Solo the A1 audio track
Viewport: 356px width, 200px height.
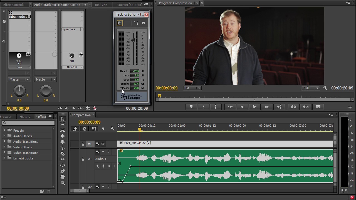(x=108, y=152)
